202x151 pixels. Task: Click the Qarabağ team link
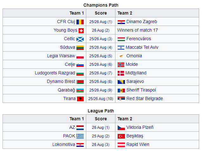(66, 90)
